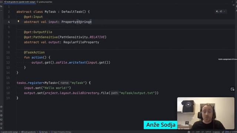The width and height of the screenshot is (237, 133).
Task: Click the webcam video thumbnail
Action: click(206, 113)
